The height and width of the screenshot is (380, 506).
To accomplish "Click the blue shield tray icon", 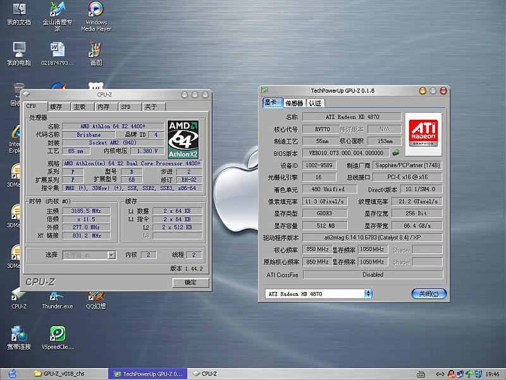I will pos(478,374).
